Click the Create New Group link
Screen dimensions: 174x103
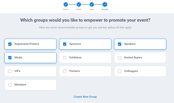pos(85,97)
